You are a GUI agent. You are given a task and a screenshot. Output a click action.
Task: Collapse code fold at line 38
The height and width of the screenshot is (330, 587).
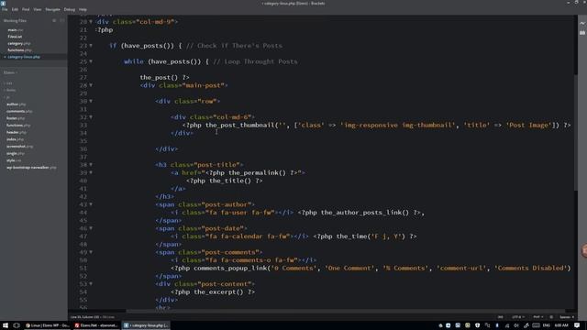(91, 165)
